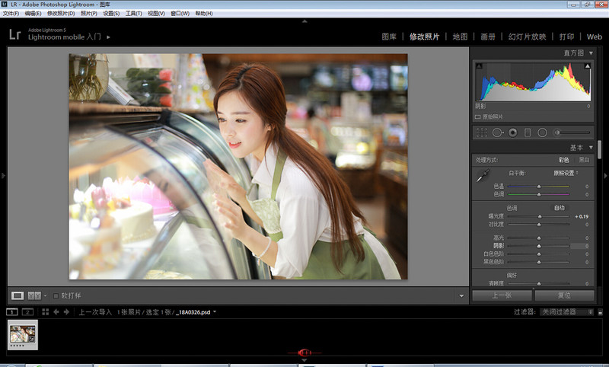Select the filmstrip photo thumbnail

[x=23, y=335]
